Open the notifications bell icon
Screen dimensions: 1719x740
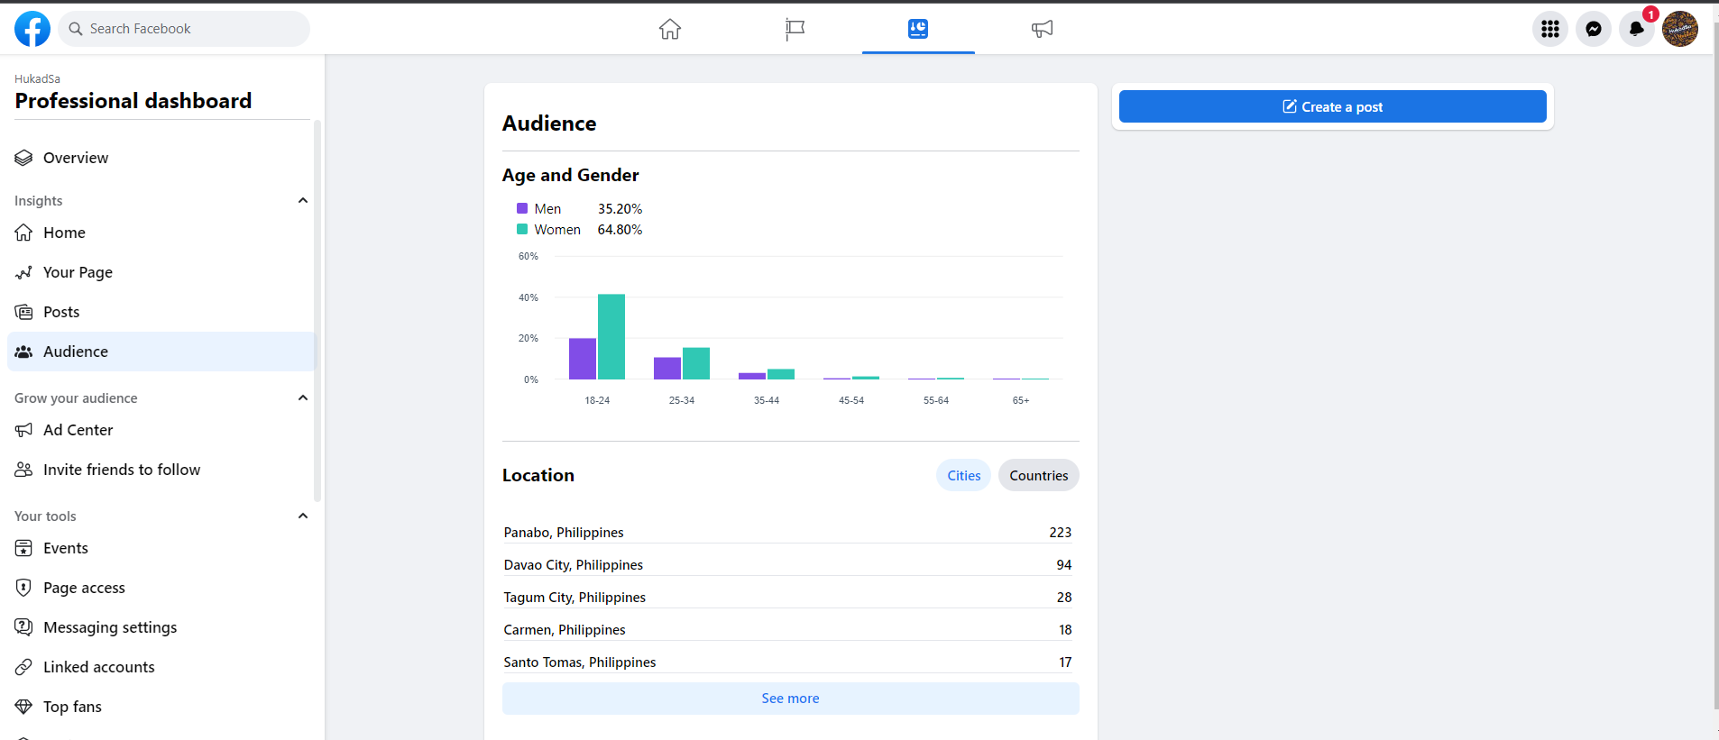(x=1636, y=29)
